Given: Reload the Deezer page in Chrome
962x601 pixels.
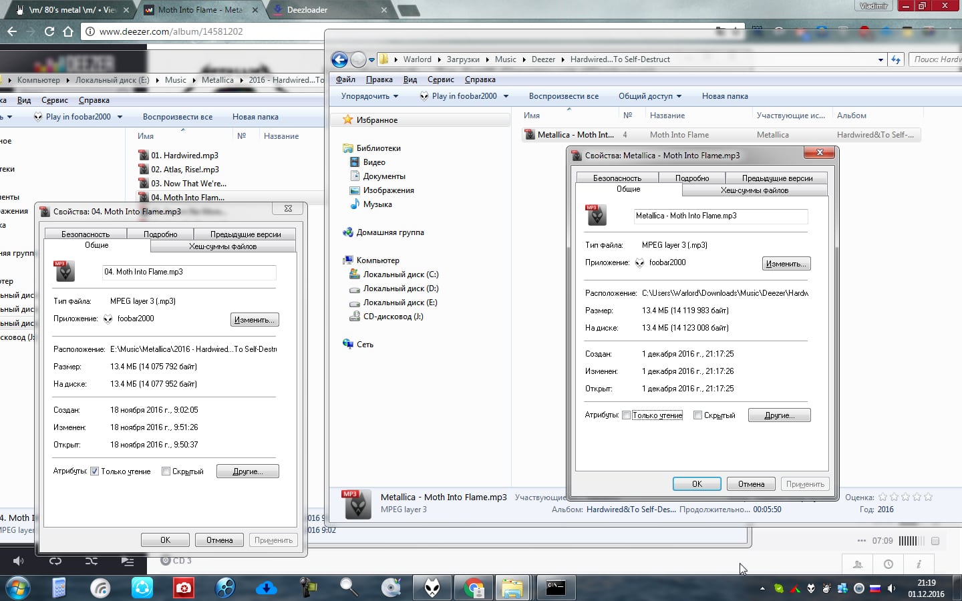Looking at the screenshot, I should point(49,31).
